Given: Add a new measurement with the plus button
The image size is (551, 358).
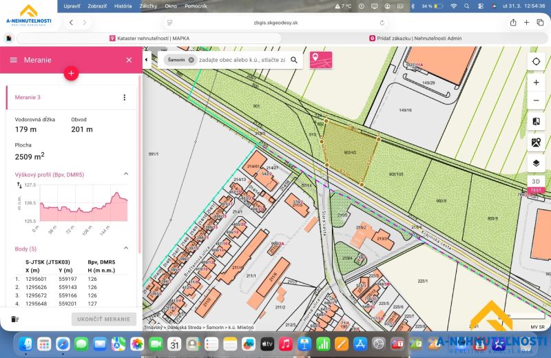Looking at the screenshot, I should pyautogui.click(x=71, y=73).
